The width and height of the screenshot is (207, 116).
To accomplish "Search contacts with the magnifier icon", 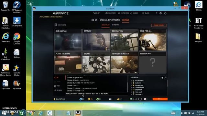I will click(165, 78).
